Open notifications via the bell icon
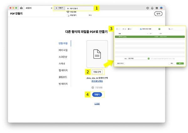 [x=152, y=8]
